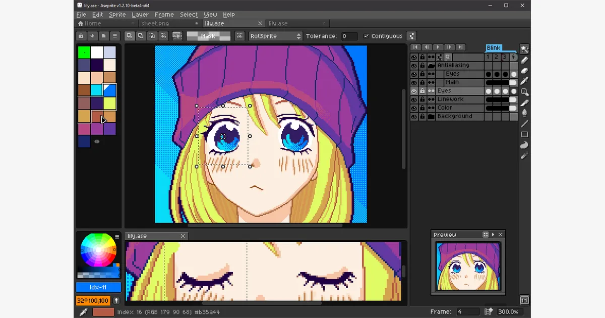
Task: Toggle the lock on the Main layer
Action: [x=422, y=82]
